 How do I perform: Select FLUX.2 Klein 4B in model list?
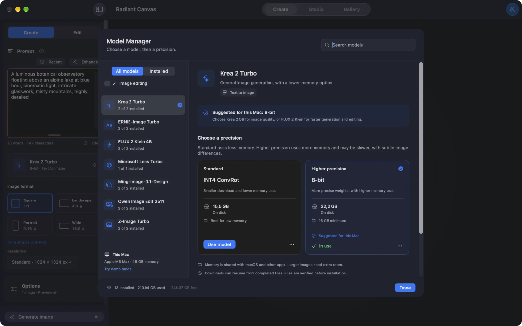coord(143,145)
